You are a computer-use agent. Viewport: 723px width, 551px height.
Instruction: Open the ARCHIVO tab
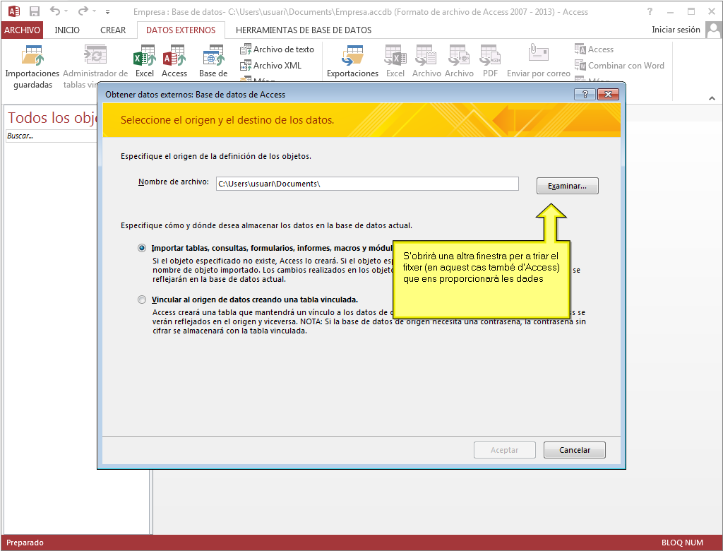click(x=22, y=30)
